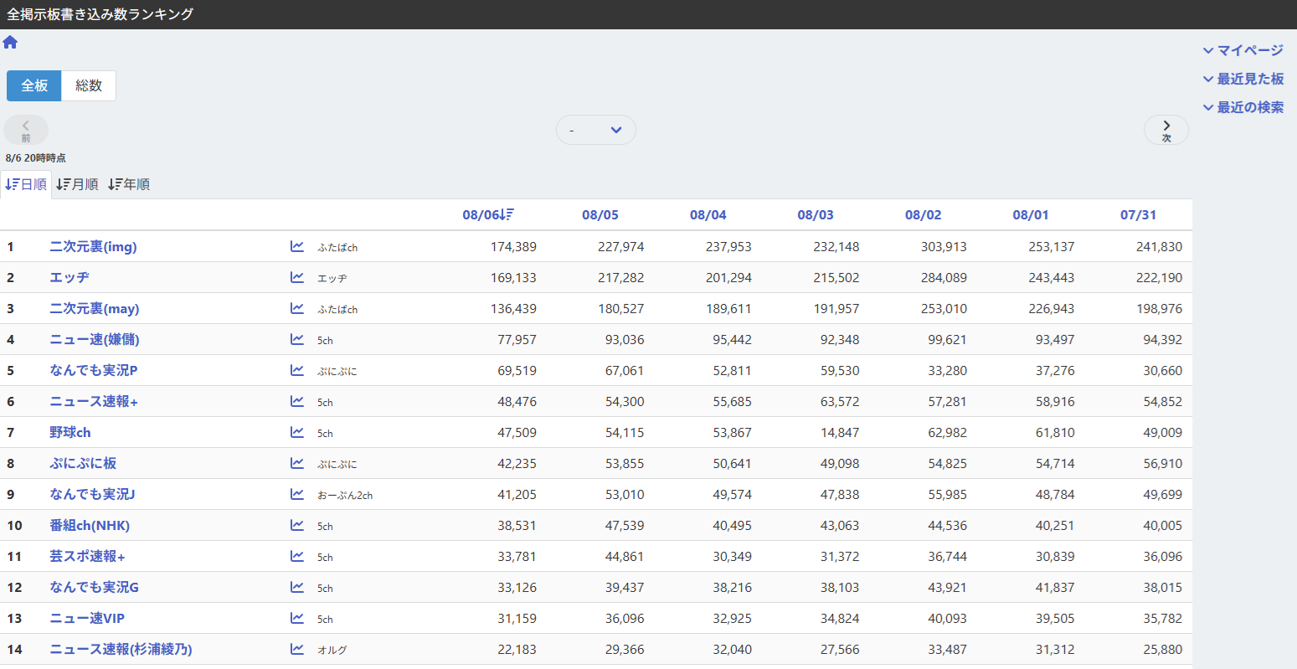Click the 303,913 value cell
This screenshot has height=669, width=1297.
[x=944, y=247]
